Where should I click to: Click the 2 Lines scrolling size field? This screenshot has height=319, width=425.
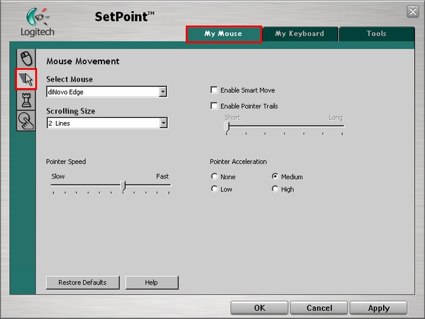pyautogui.click(x=107, y=123)
